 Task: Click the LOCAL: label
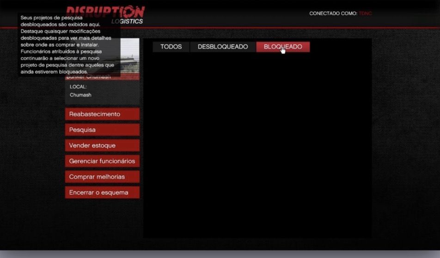78,87
